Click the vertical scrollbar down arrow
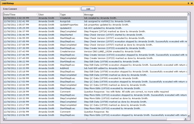Image resolution: width=194 pixels, height=124 pixels. (x=189, y=116)
